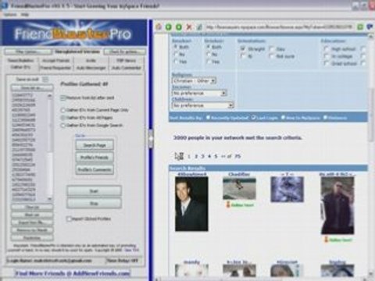Click the red X stop icon
The width and height of the screenshot is (375, 281).
[189, 27]
